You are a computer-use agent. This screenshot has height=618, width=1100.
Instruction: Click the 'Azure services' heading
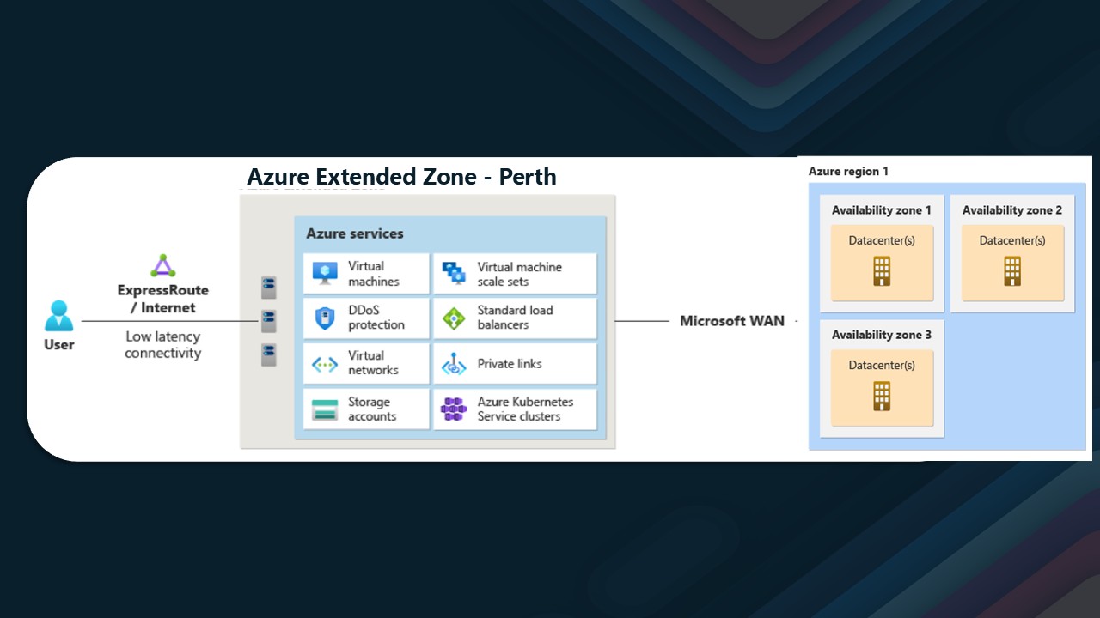tap(355, 233)
